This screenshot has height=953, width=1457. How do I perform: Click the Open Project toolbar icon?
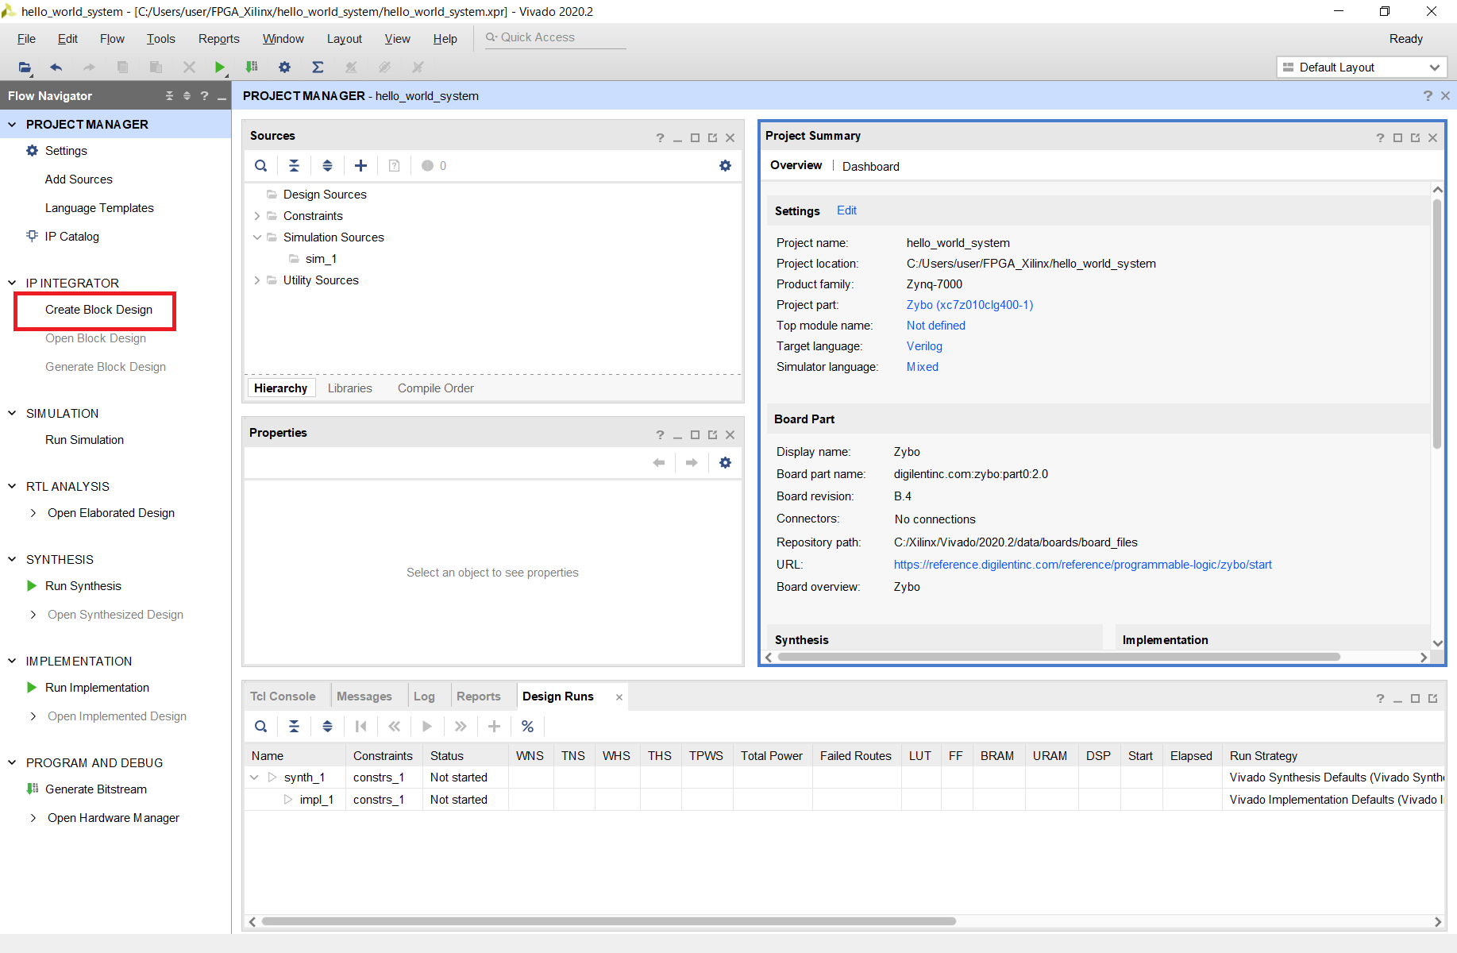pos(25,68)
